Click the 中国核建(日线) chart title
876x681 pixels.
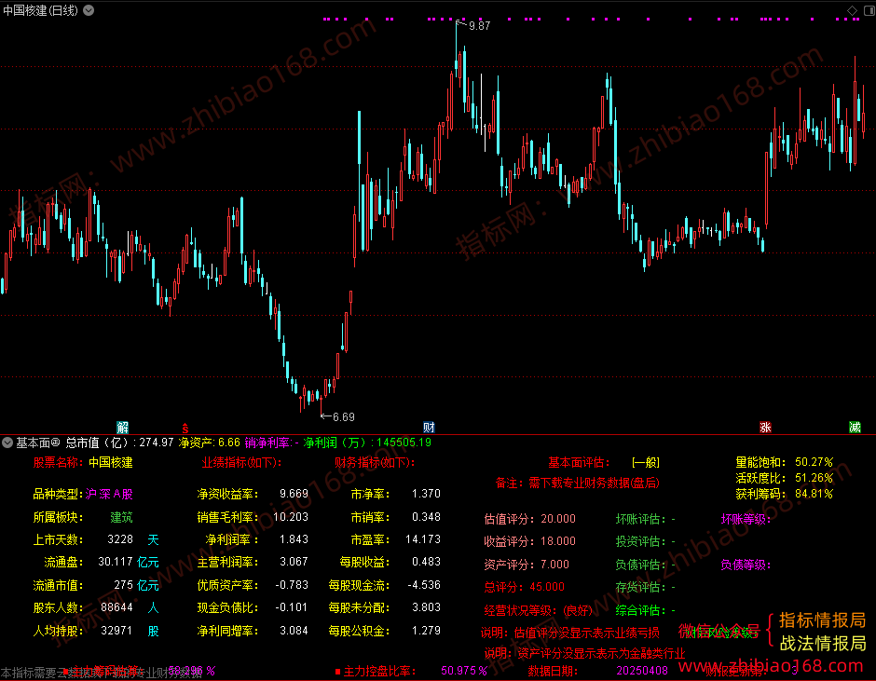(40, 10)
